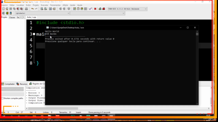218x122 pixels.
Task: Click compile log horizontal scrollbar thumb
Action: 53,108
